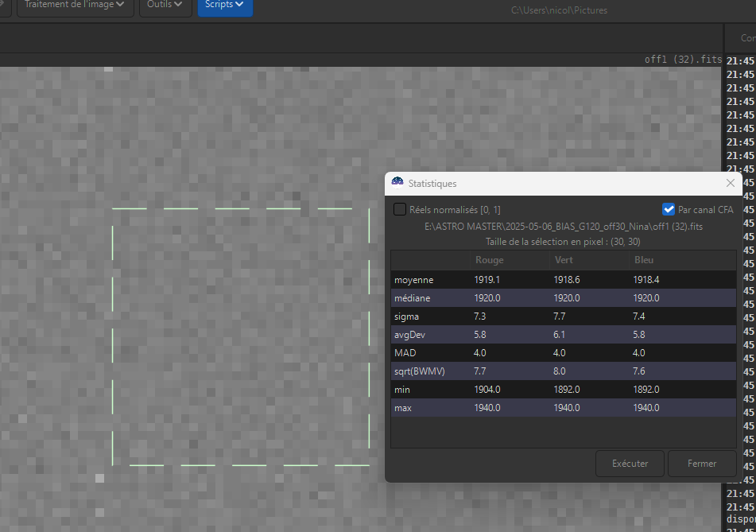Click the Siril icon in Statistiques title bar
This screenshot has width=756, height=532.
(397, 183)
